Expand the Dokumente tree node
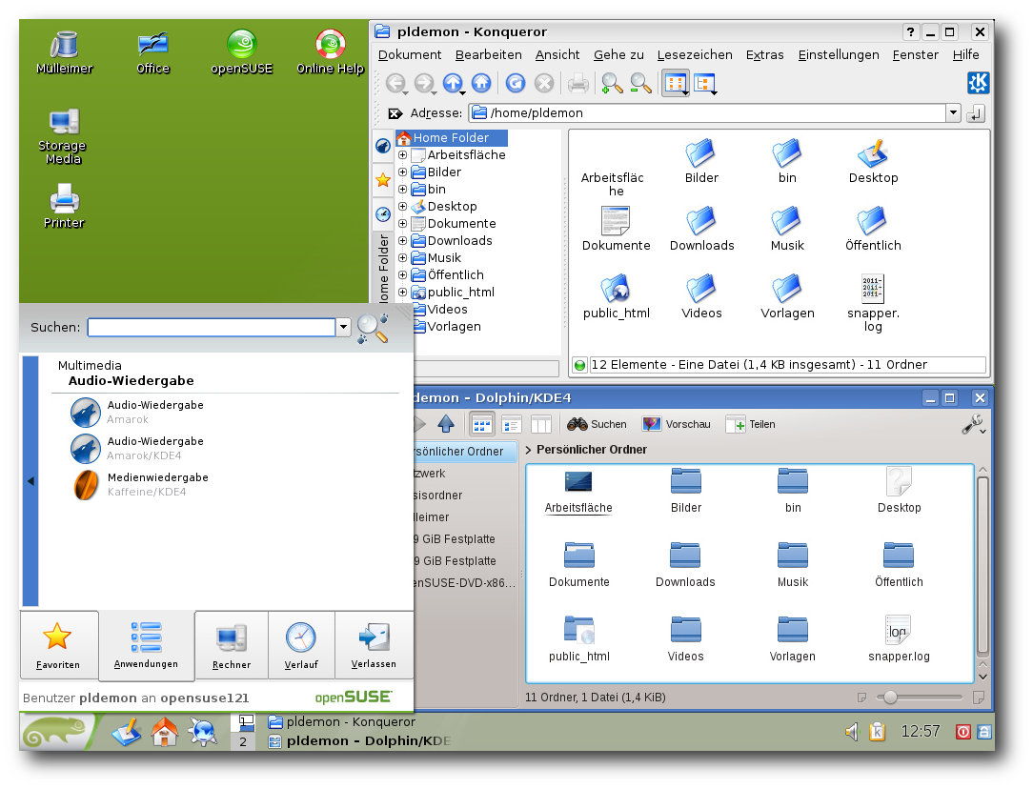 pyautogui.click(x=402, y=223)
